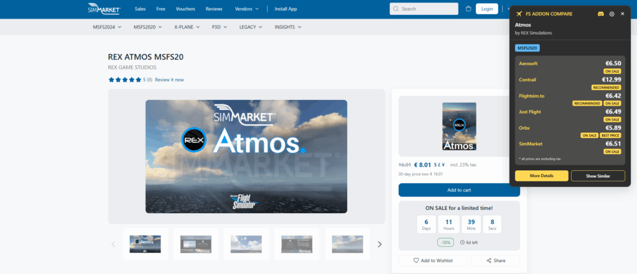The image size is (637, 274).
Task: Switch currency to dollar
Action: (435, 165)
